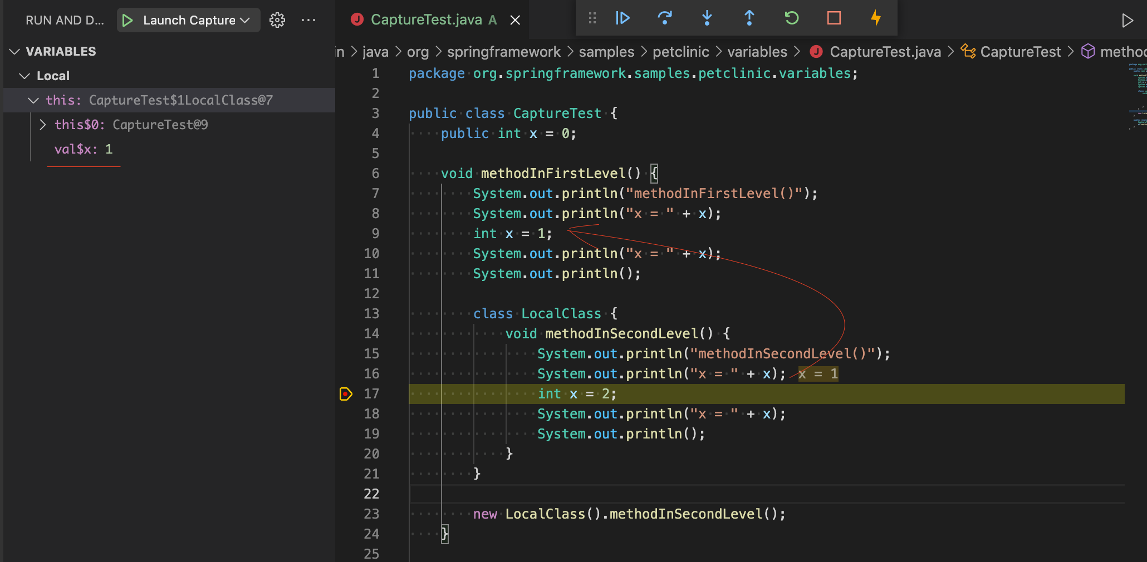
Task: Click System.out.println() on line 11
Action: tap(557, 274)
